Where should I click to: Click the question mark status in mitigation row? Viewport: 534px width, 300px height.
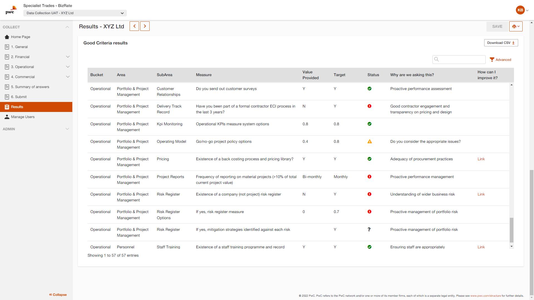369,229
